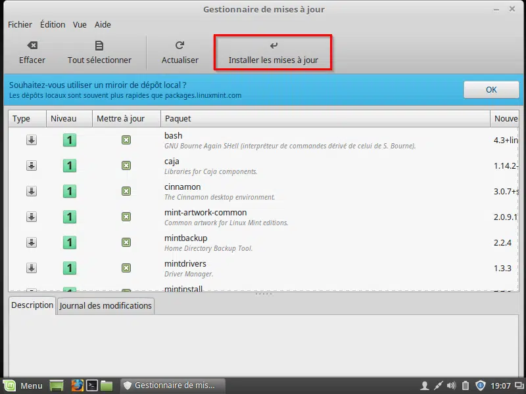526x394 pixels.
Task: Click the level 1 badge for cinnamon
Action: pos(70,191)
